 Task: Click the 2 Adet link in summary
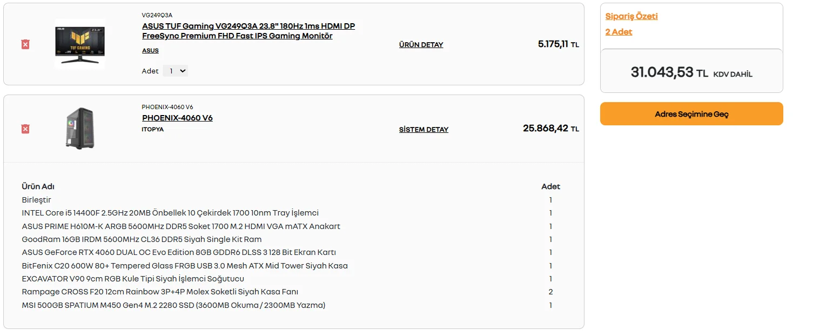point(619,32)
